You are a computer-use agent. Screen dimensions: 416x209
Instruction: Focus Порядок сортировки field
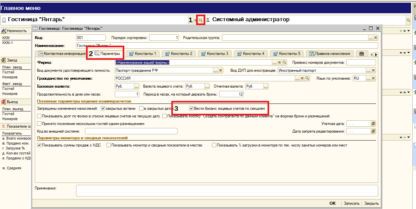click(164, 38)
